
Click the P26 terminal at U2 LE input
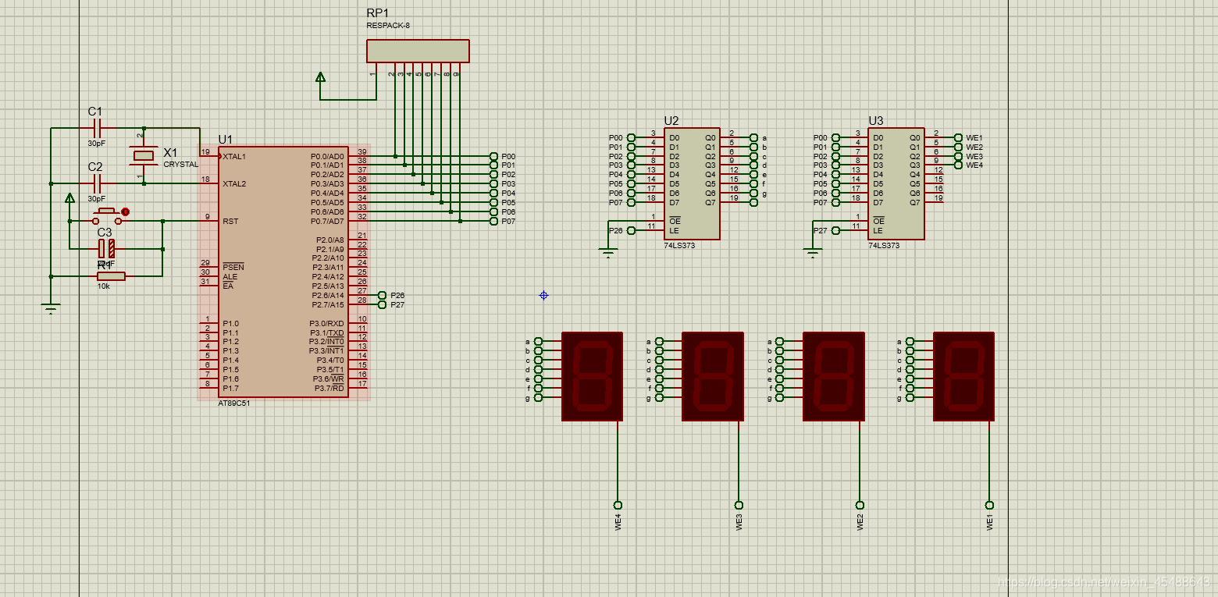(x=631, y=230)
